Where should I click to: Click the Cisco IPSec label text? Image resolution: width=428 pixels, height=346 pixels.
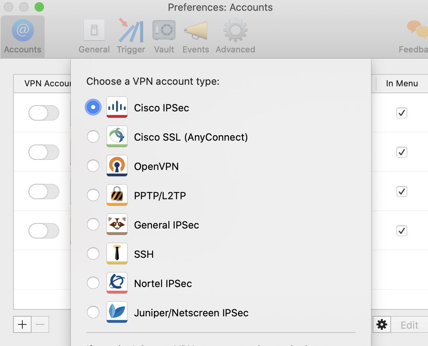162,108
